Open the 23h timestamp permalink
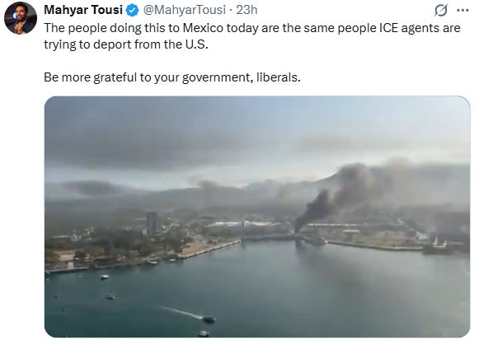479x340 pixels. [x=247, y=10]
